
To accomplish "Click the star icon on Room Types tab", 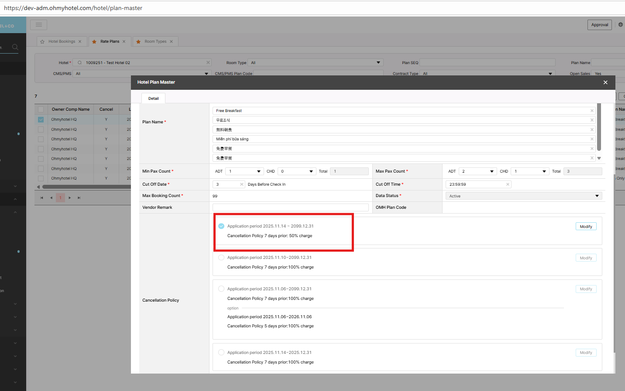I will coord(138,42).
